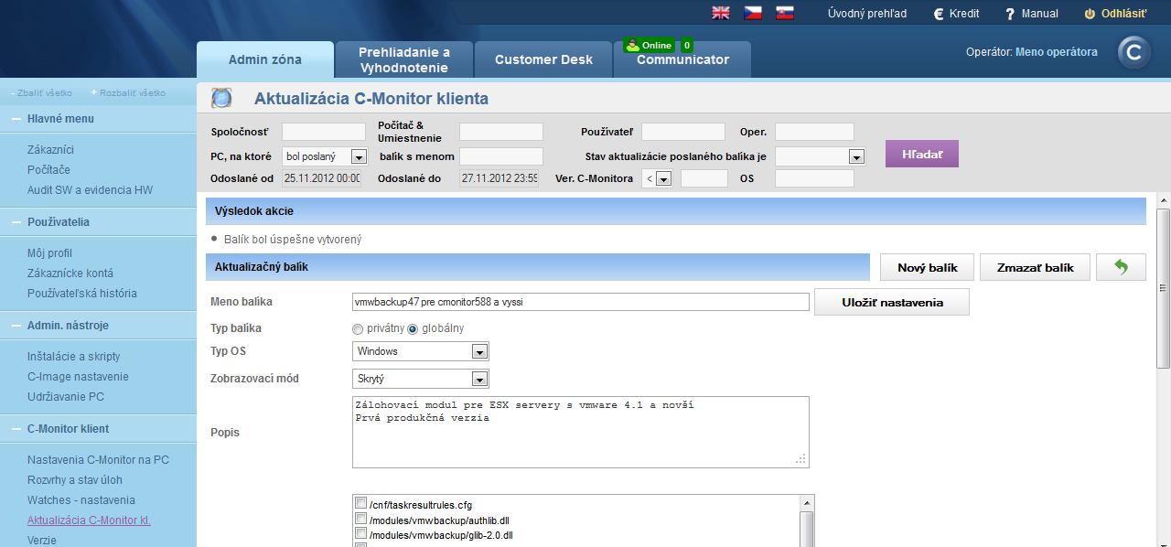Select the globálny radio option

tap(413, 328)
